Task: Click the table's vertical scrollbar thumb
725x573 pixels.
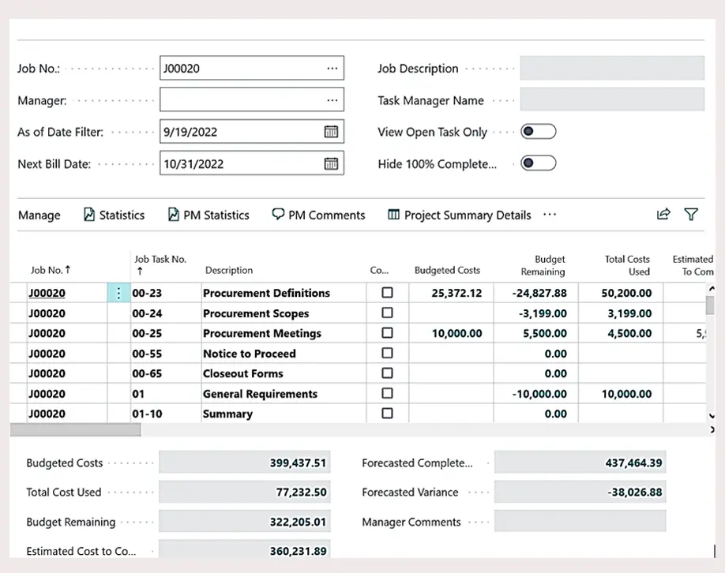Action: coord(710,305)
